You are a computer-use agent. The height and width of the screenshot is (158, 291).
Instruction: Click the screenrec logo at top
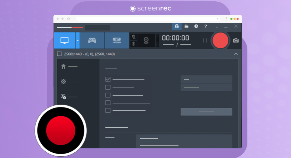[x=150, y=8]
